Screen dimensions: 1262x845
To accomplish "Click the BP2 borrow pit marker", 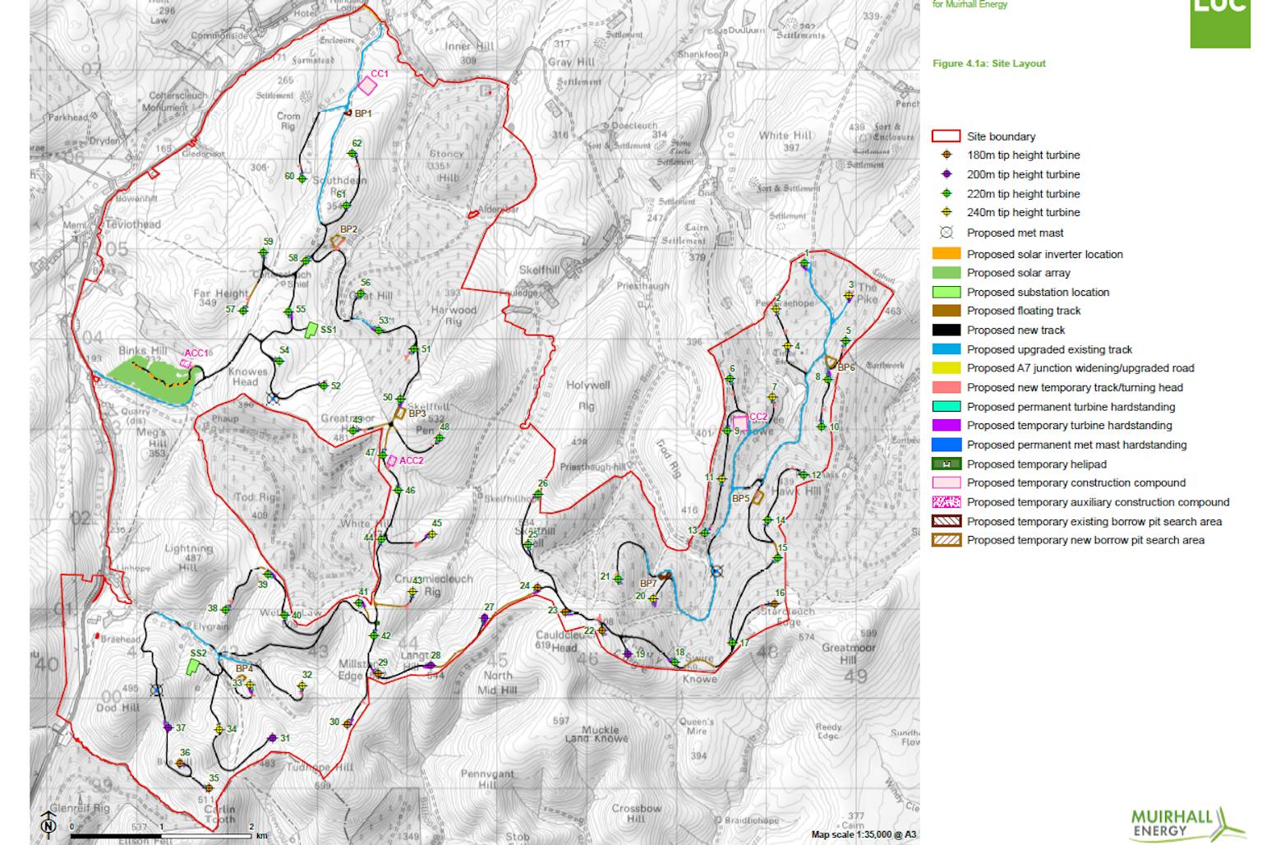I will 338,242.
